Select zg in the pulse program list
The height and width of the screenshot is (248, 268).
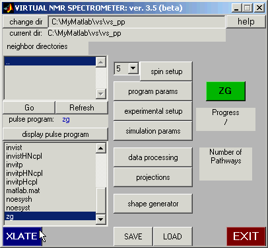click(50, 216)
